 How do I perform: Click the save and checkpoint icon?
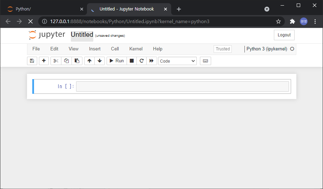[x=32, y=61]
